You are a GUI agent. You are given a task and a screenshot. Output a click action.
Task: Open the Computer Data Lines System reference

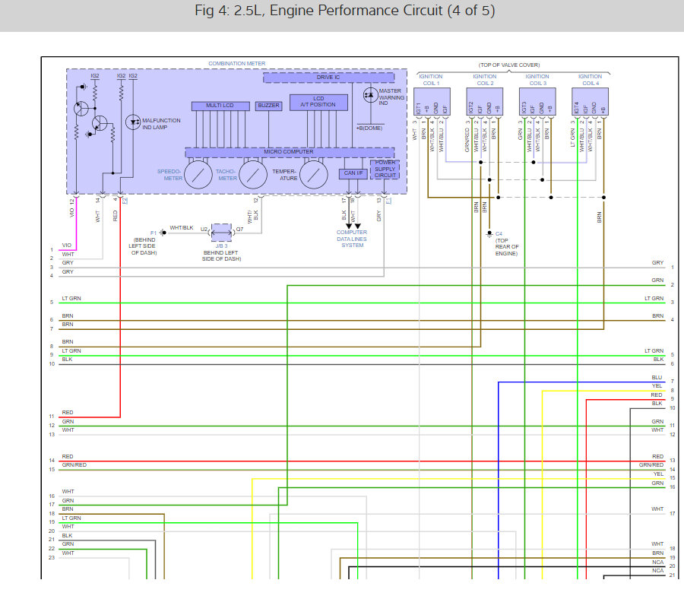coord(352,239)
